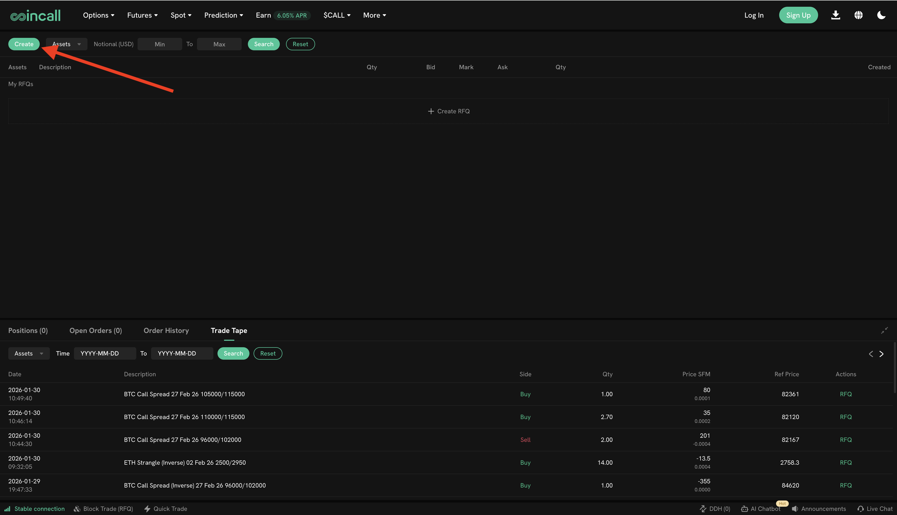Switch to Positions (0) tab
Viewport: 897px width, 515px height.
click(x=28, y=330)
